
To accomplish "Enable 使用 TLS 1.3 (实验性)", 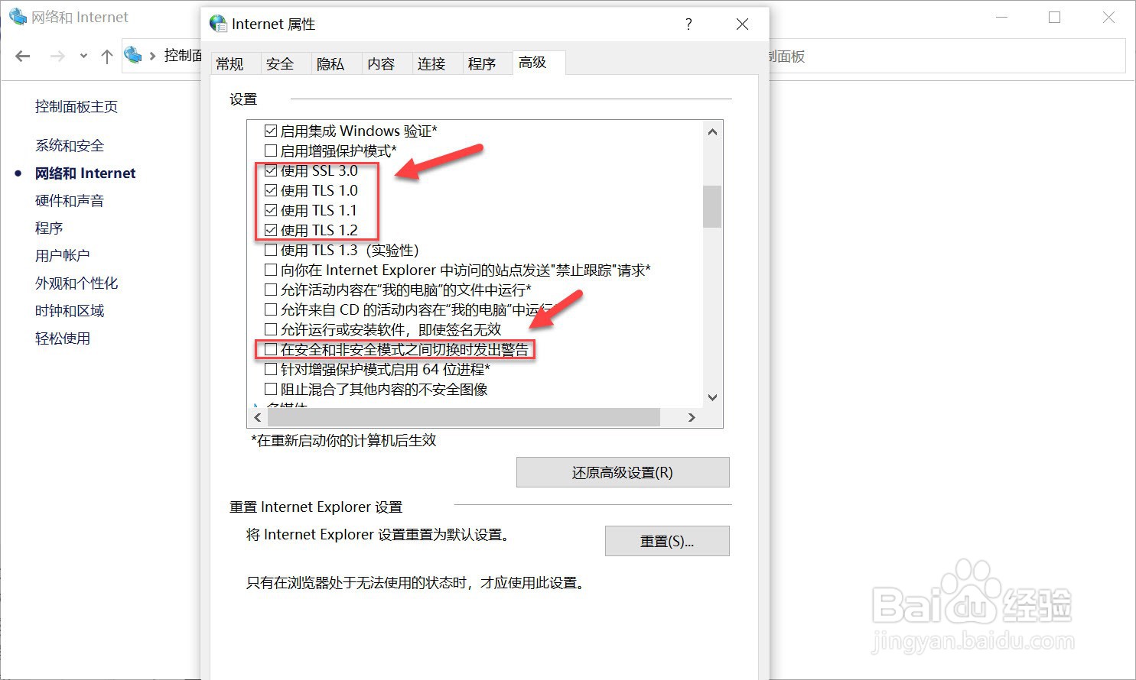I will (x=271, y=250).
